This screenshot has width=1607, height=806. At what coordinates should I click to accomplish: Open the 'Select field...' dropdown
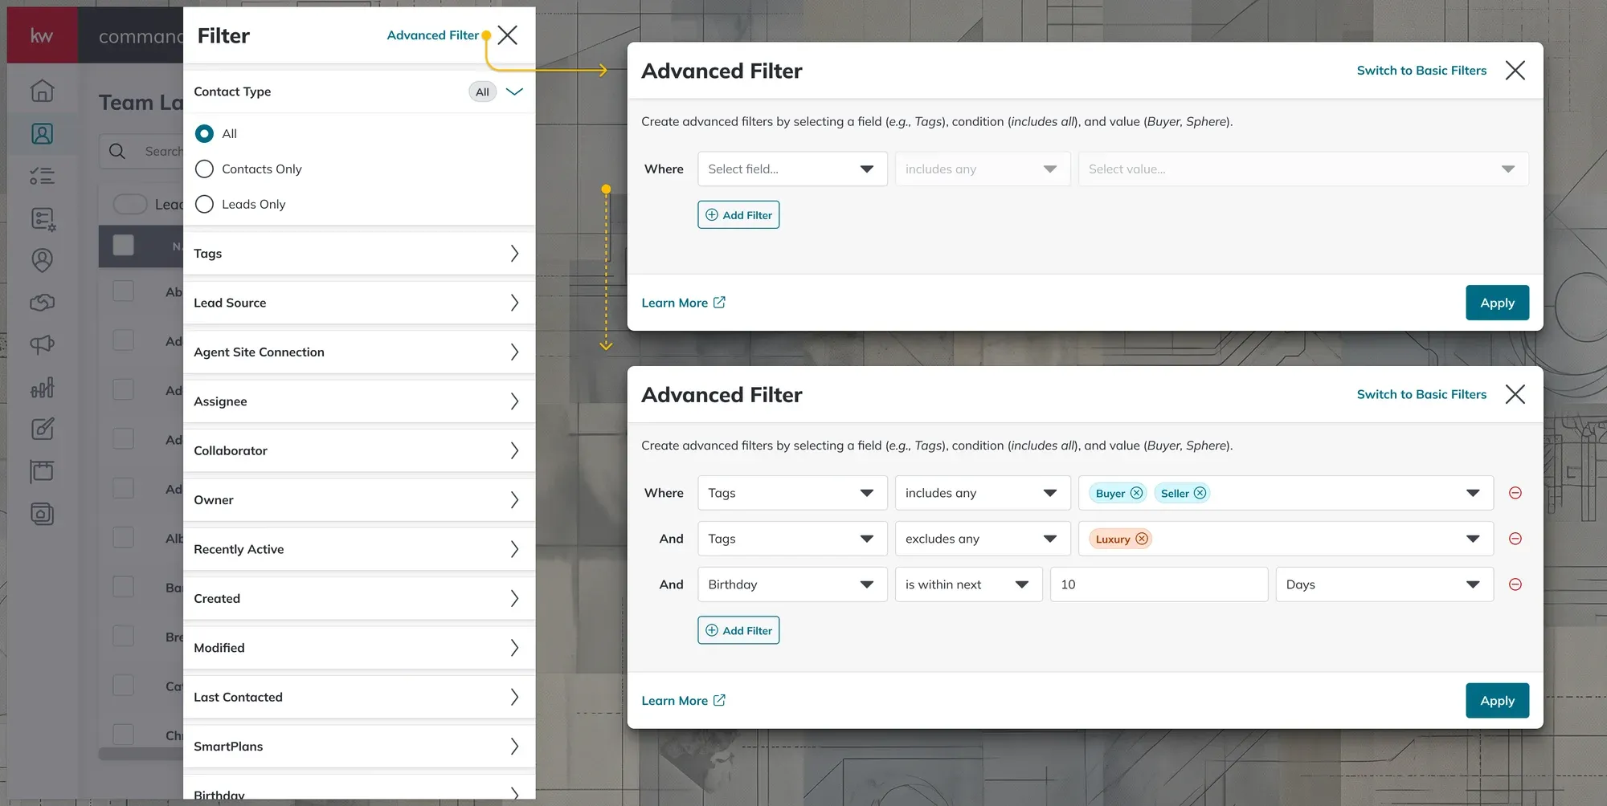pos(792,169)
